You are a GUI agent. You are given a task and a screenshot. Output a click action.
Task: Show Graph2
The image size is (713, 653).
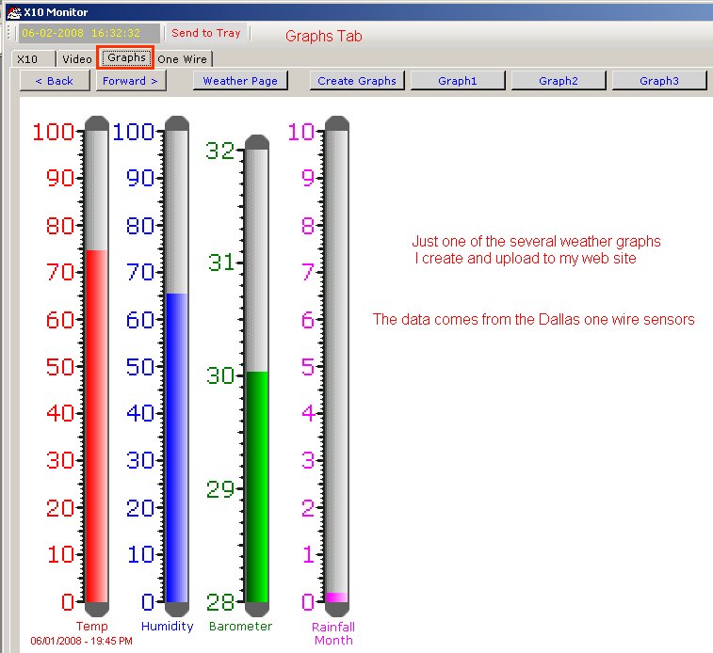pos(559,81)
